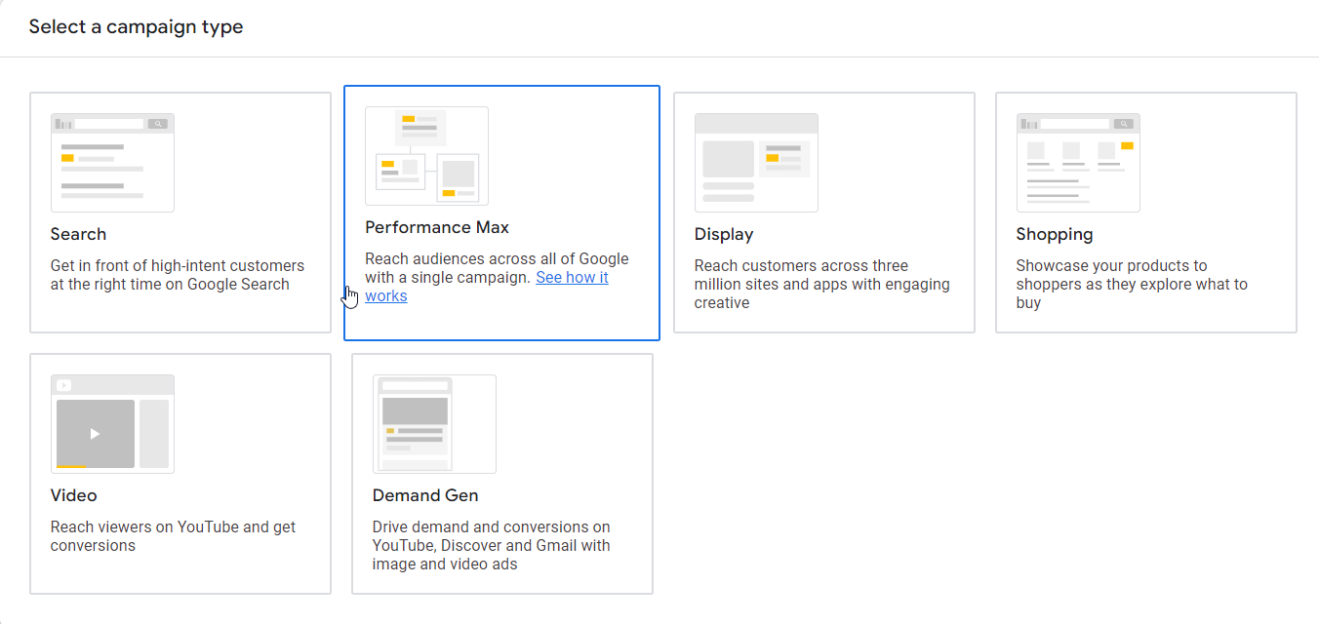This screenshot has width=1319, height=624.
Task: Click 'Get in front of high-intent customers' description
Action: (x=178, y=275)
